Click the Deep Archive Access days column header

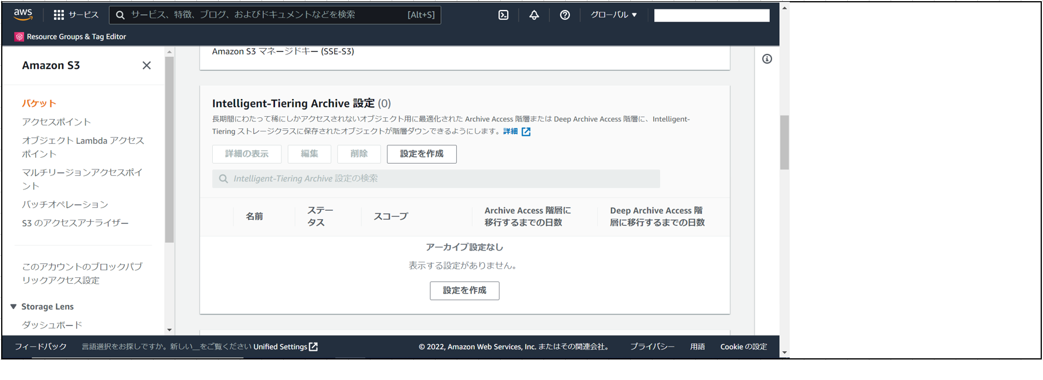[x=657, y=216]
